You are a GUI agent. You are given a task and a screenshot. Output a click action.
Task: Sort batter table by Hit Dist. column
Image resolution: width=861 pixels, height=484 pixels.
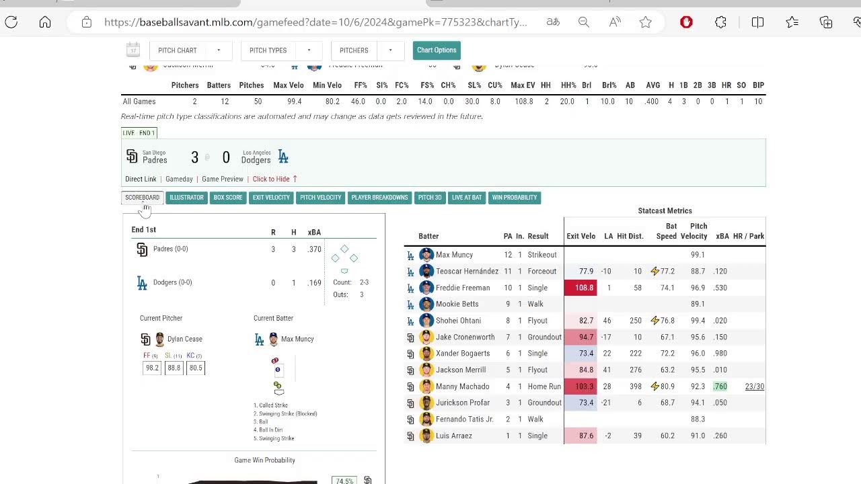pos(630,236)
